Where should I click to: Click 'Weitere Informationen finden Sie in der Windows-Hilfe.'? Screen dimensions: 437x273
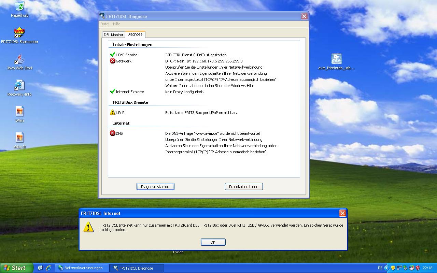point(210,86)
